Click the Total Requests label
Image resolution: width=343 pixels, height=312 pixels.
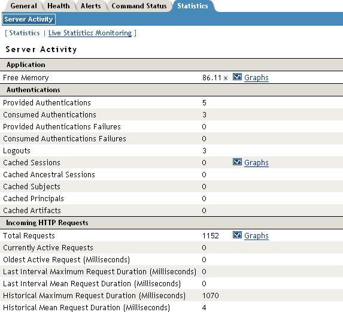[x=29, y=236]
